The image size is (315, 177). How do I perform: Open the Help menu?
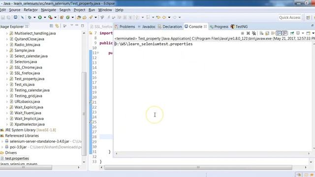tap(119, 10)
